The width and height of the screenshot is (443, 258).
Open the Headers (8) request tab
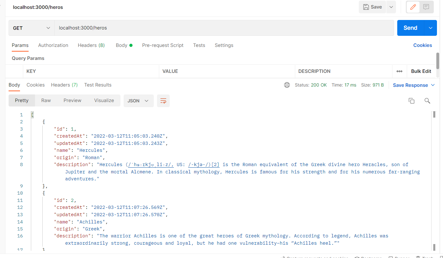click(x=91, y=45)
